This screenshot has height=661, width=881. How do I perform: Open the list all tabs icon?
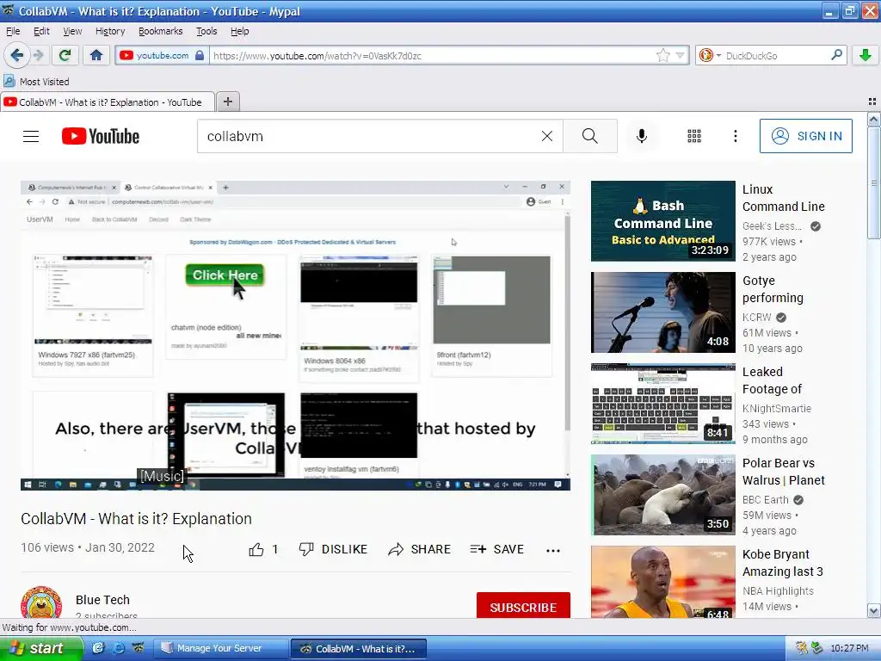(x=872, y=102)
